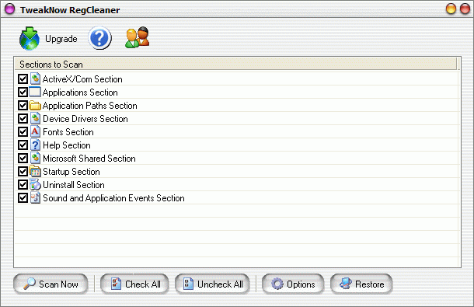Screen dimensions: 474x307
Task: Select the Application Paths Section text
Action: [x=90, y=106]
